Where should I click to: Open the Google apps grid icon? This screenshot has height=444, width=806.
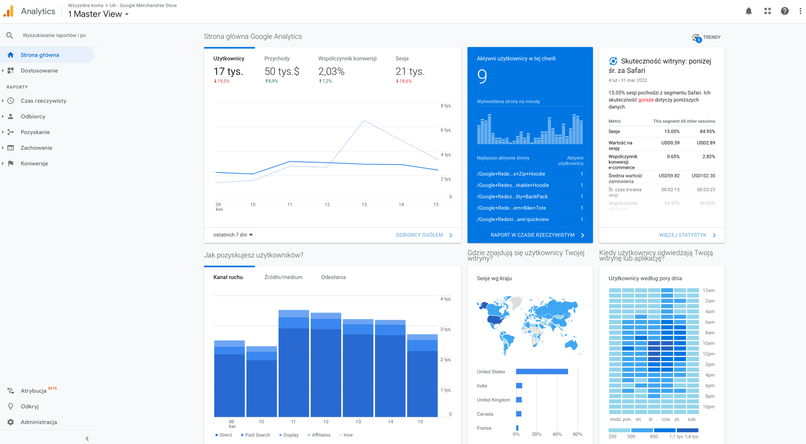768,11
